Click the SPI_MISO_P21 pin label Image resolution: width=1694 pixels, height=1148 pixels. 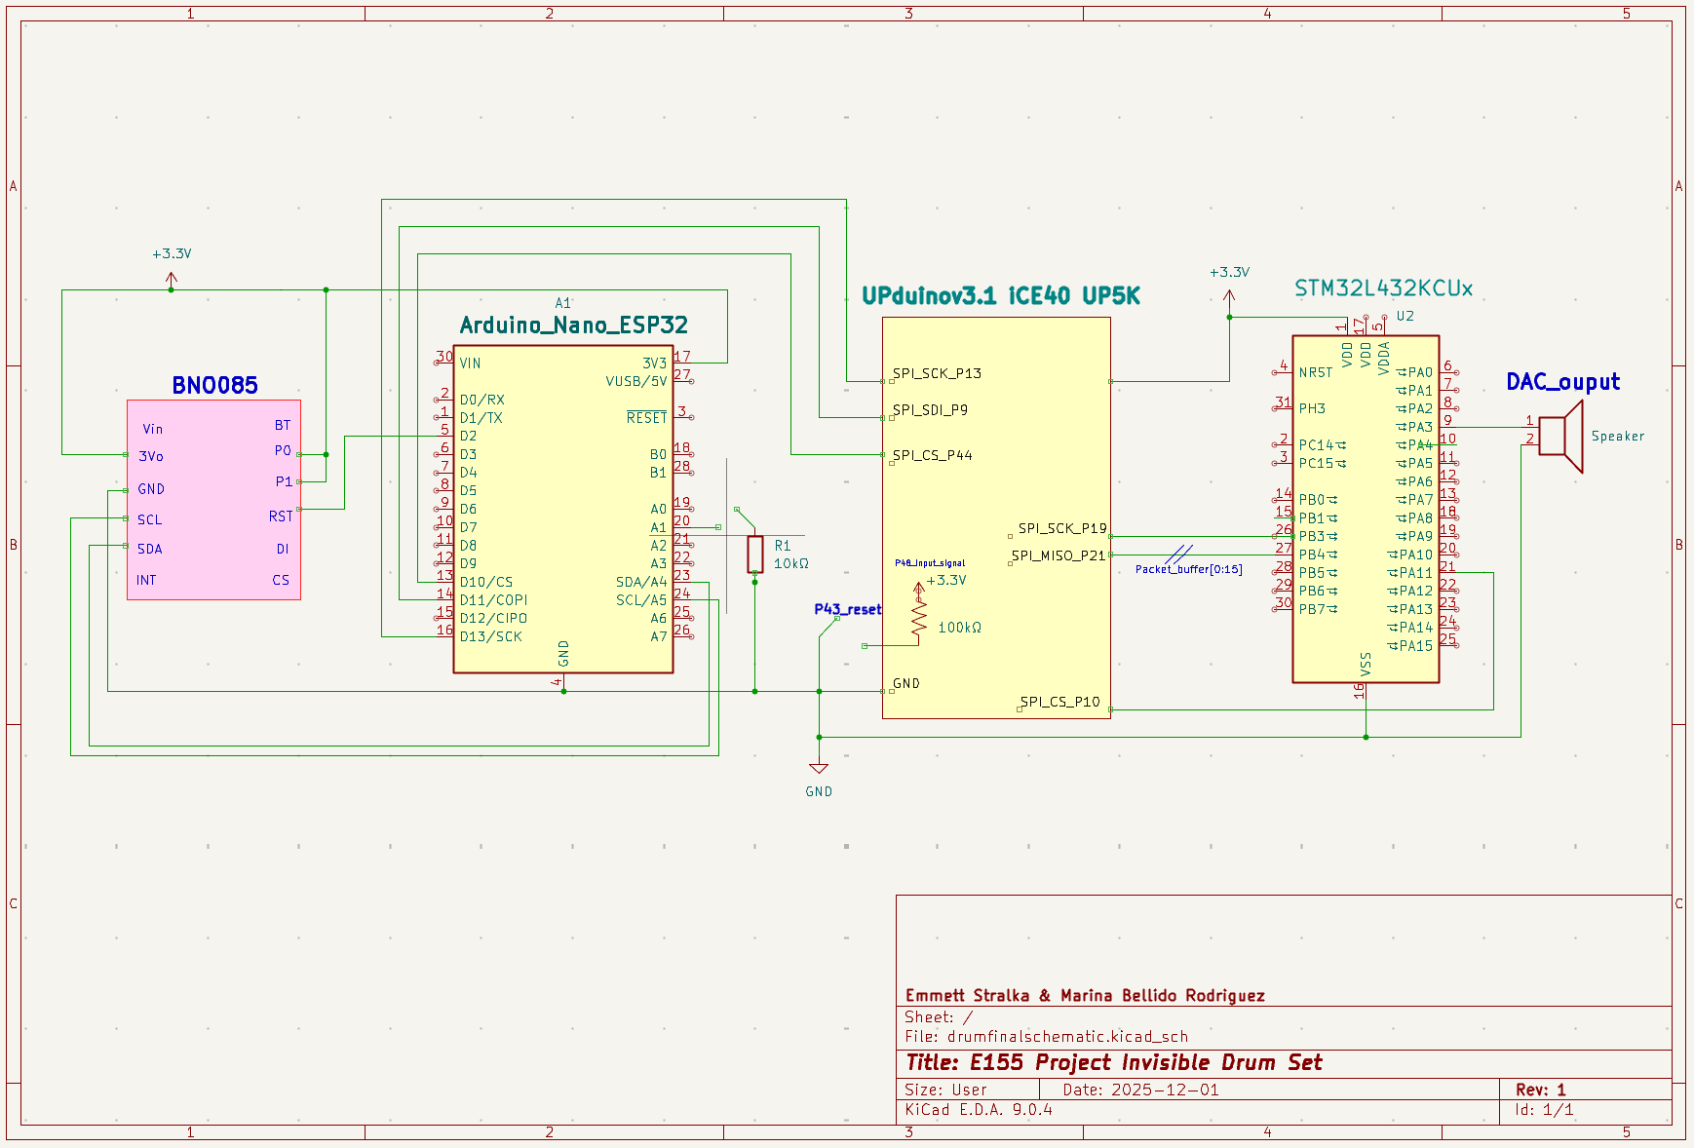[1059, 554]
